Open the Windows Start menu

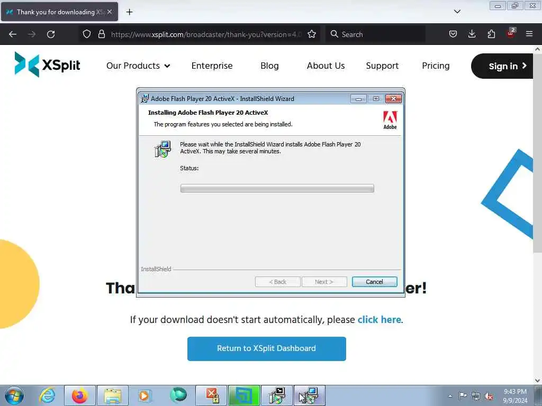coord(14,395)
